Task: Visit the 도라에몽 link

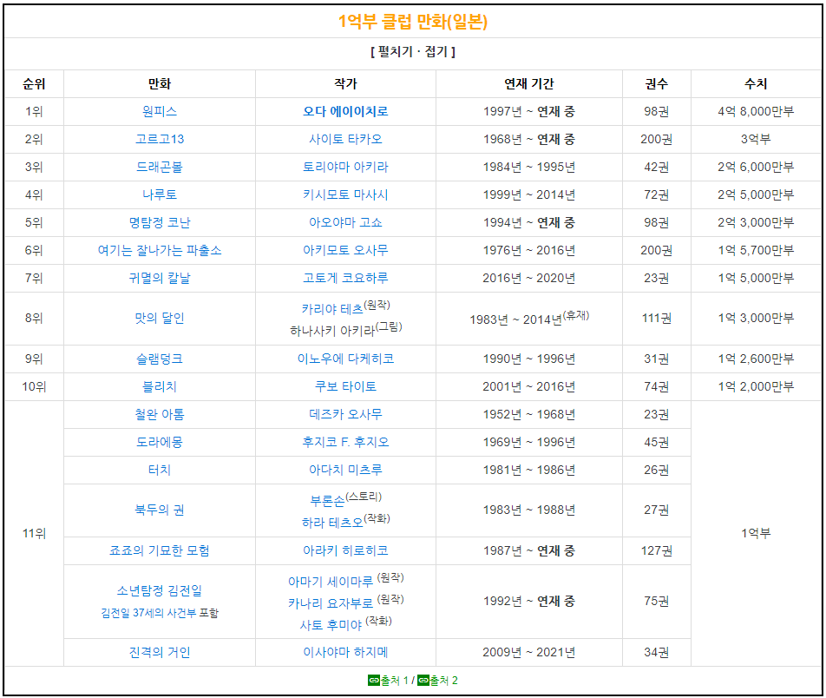Action: (160, 442)
